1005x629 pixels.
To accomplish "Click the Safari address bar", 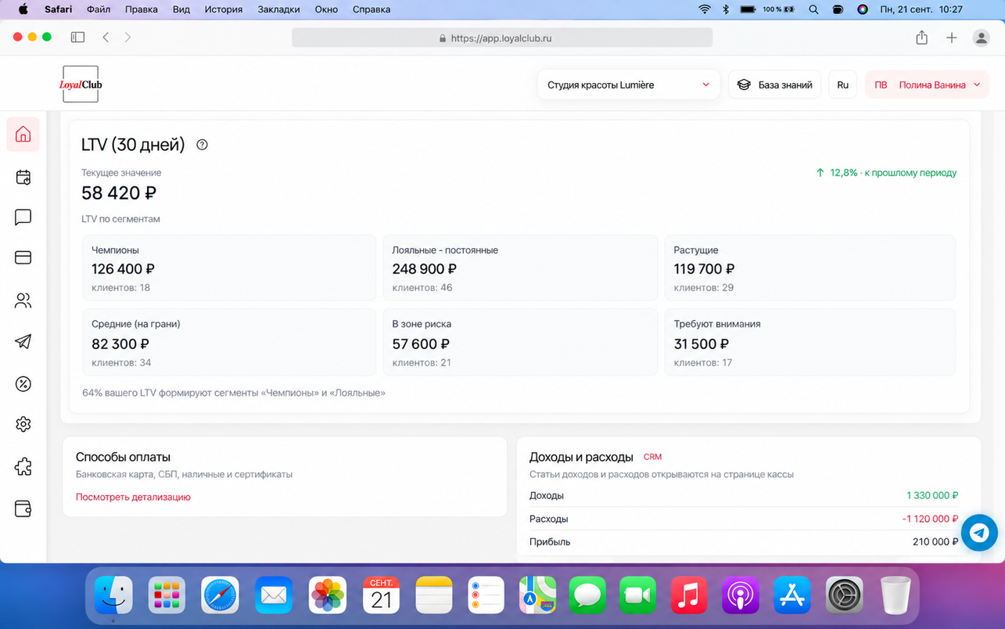I will coord(502,38).
